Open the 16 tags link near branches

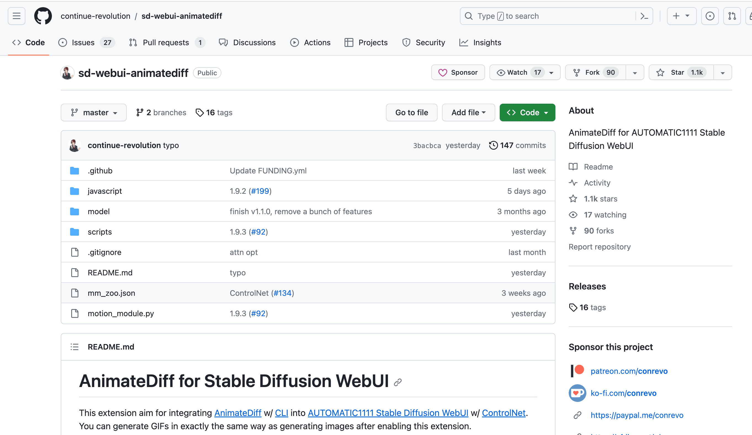point(214,113)
